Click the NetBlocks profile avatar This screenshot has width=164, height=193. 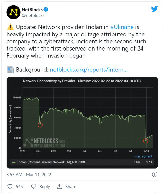tap(13, 12)
